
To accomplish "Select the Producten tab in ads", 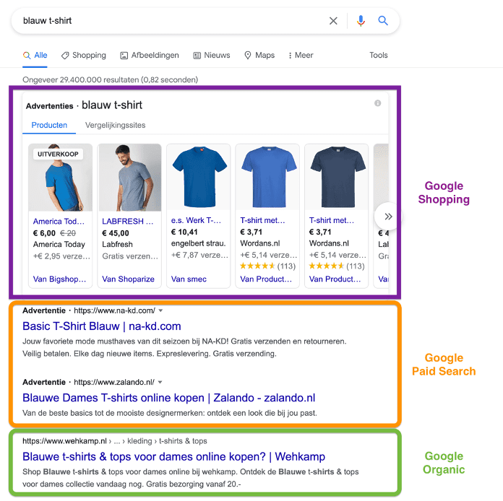I will (49, 125).
